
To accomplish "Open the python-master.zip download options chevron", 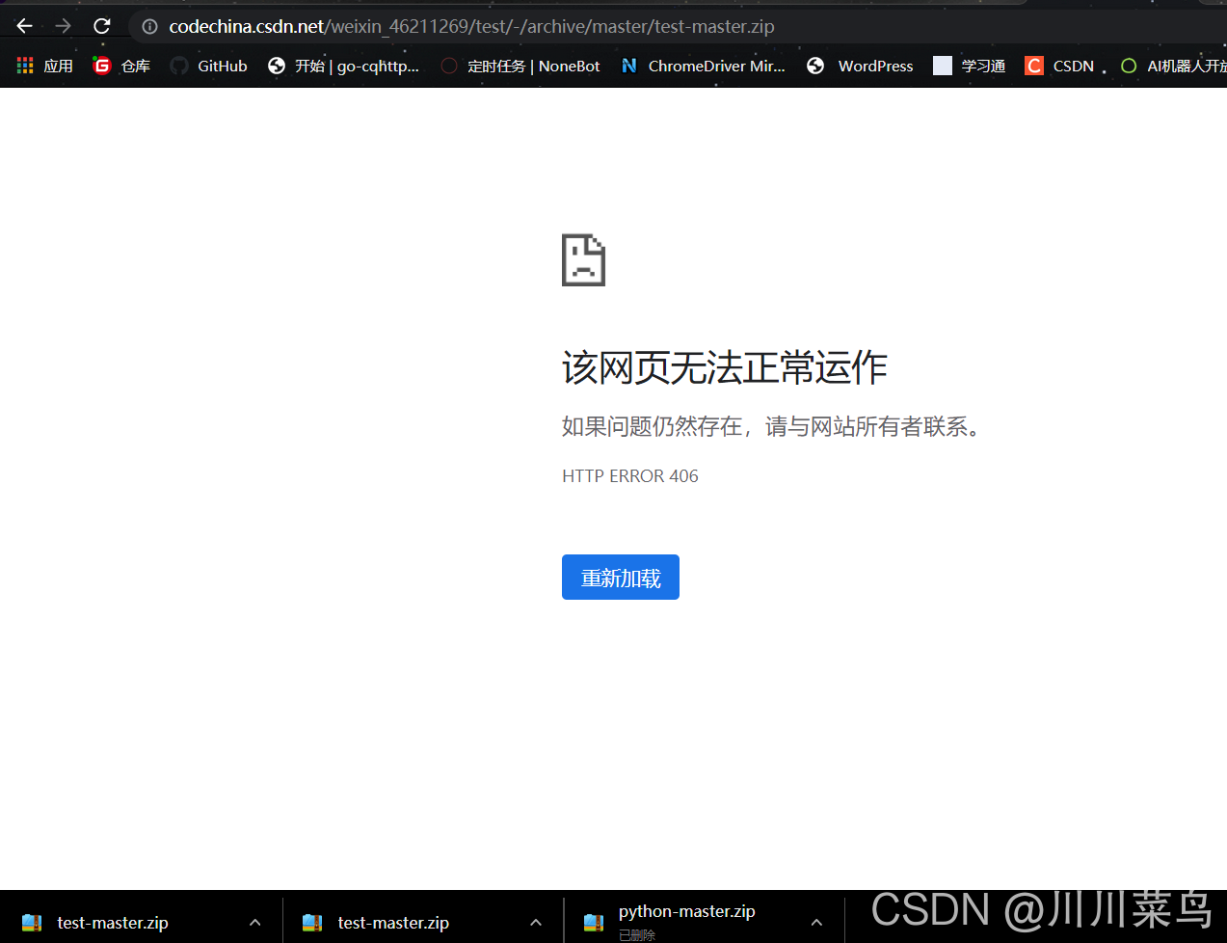I will (x=815, y=922).
